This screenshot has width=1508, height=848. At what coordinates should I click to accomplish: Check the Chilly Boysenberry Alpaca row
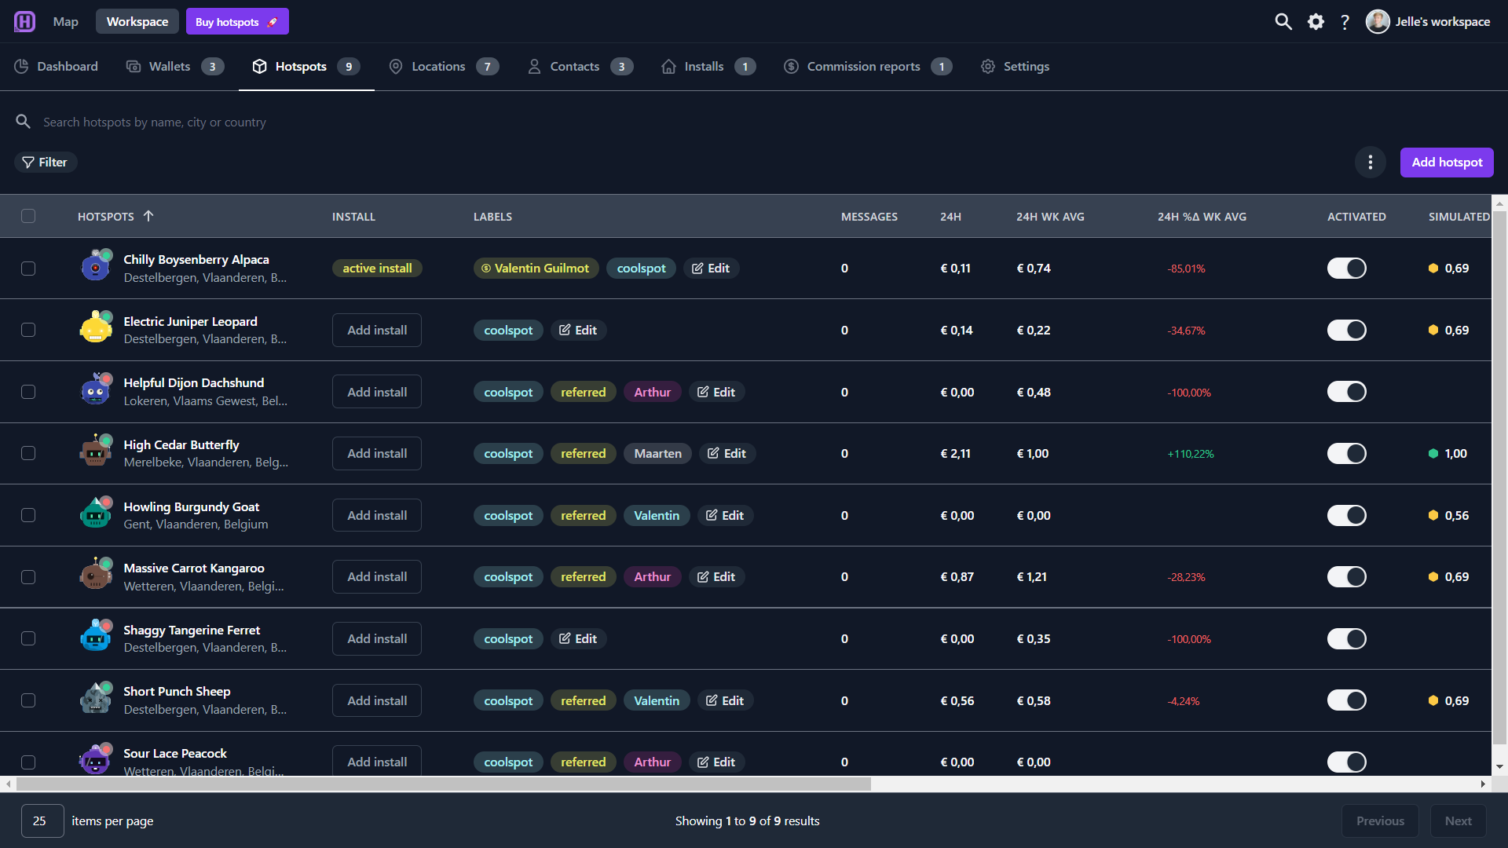(28, 269)
